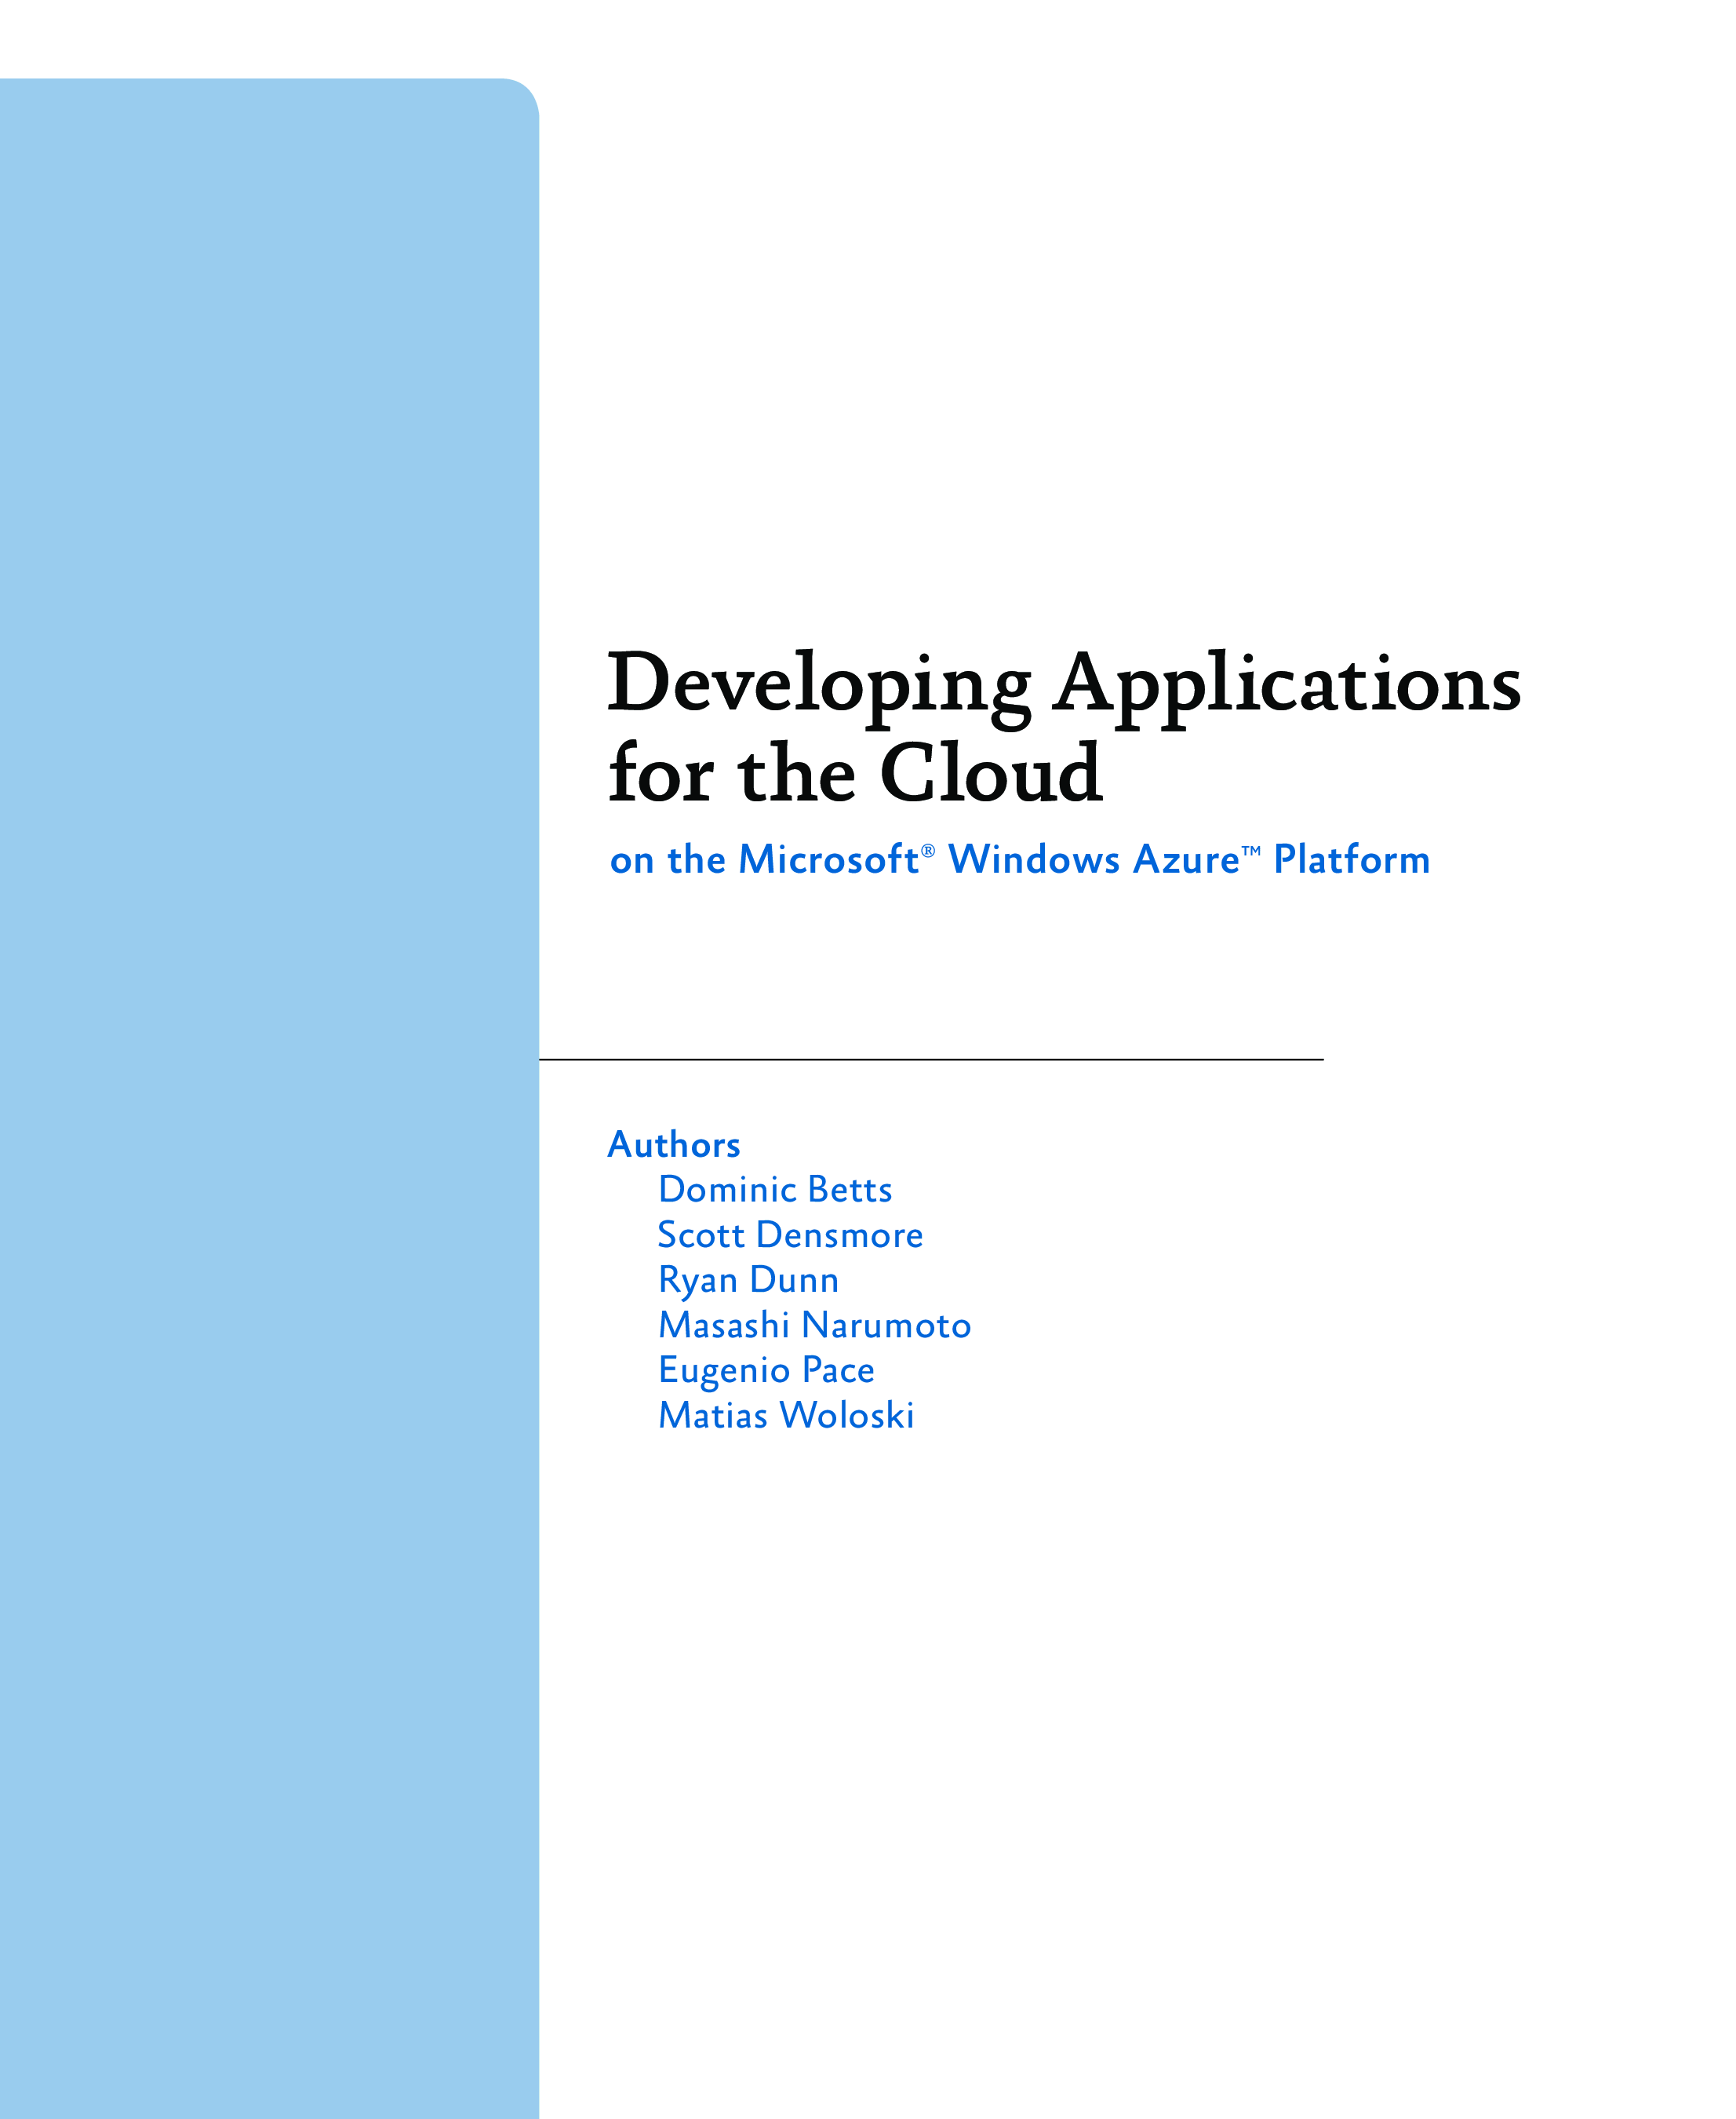1736x2119 pixels.
Task: Click the word "Applications" in the title
Action: 1287,684
